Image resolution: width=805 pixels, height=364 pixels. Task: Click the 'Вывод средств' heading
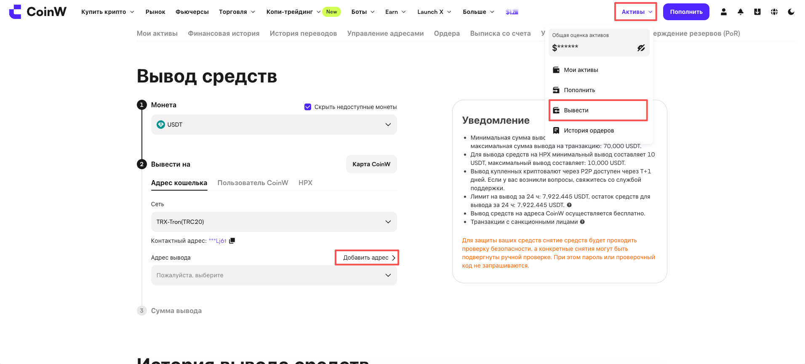[207, 76]
